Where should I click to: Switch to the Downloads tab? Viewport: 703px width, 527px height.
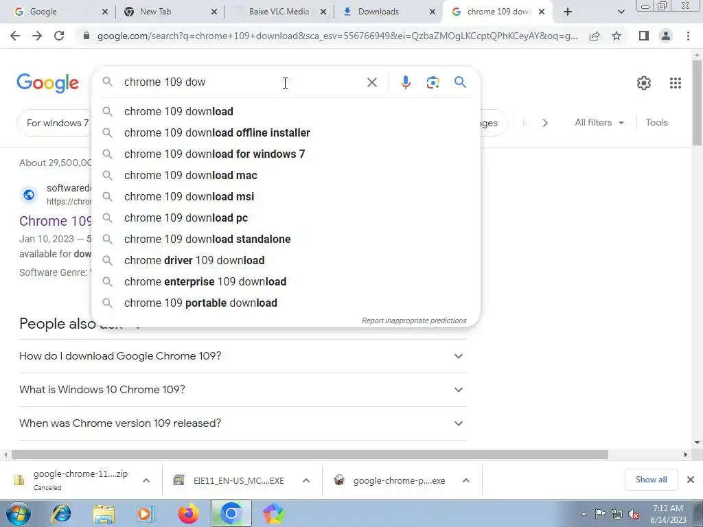click(x=389, y=12)
